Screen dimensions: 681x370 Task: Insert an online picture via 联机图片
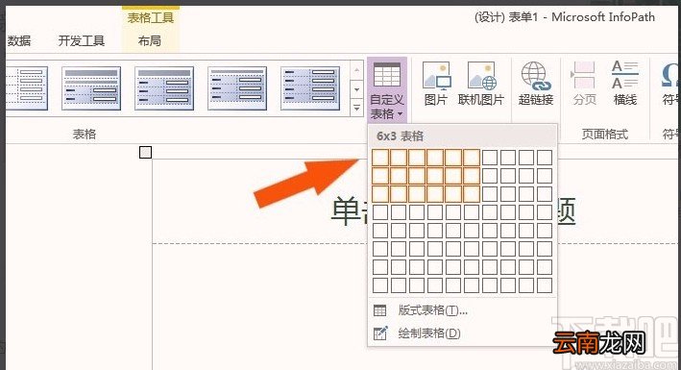coord(481,84)
